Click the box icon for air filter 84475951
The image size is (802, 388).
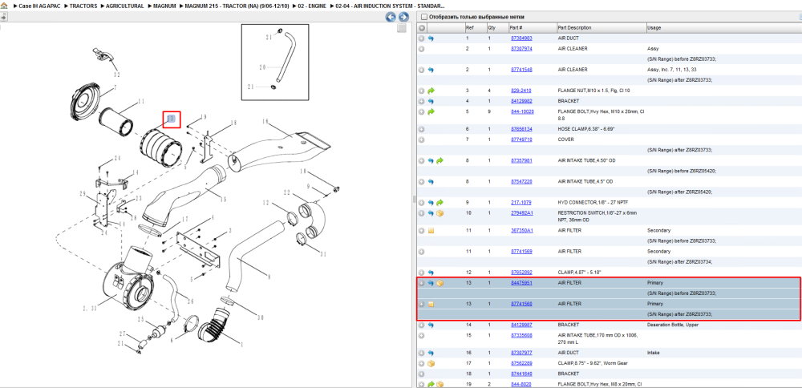point(439,283)
